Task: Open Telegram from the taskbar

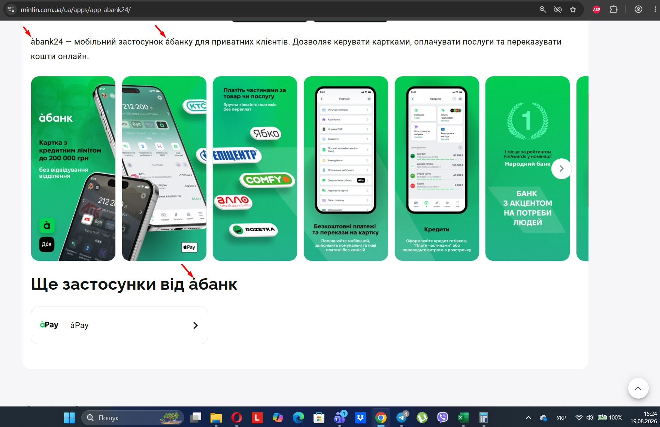Action: click(x=402, y=418)
